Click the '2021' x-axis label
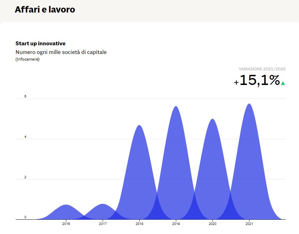 point(249,224)
